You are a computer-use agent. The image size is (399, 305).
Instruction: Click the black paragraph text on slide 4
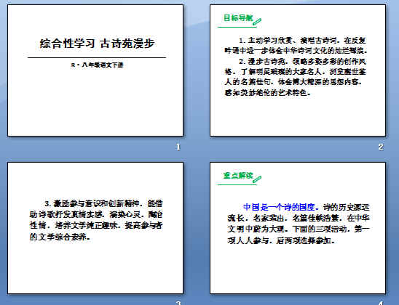[x=299, y=224]
